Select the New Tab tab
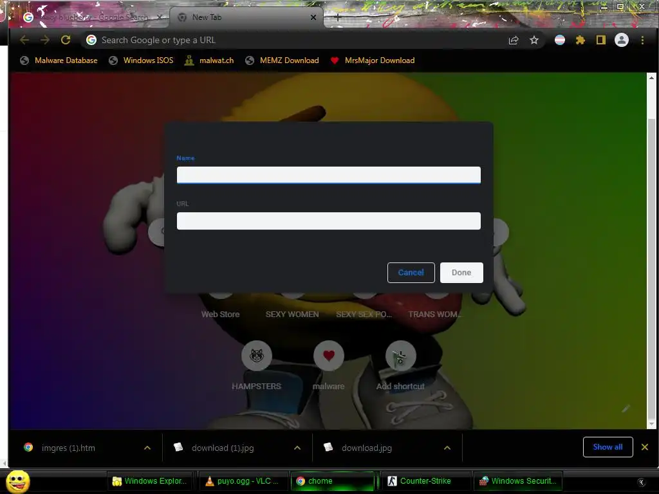 coord(246,17)
